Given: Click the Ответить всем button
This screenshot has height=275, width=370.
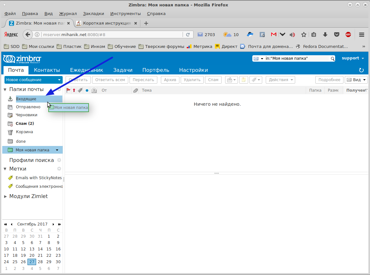Looking at the screenshot, I should click(110, 80).
